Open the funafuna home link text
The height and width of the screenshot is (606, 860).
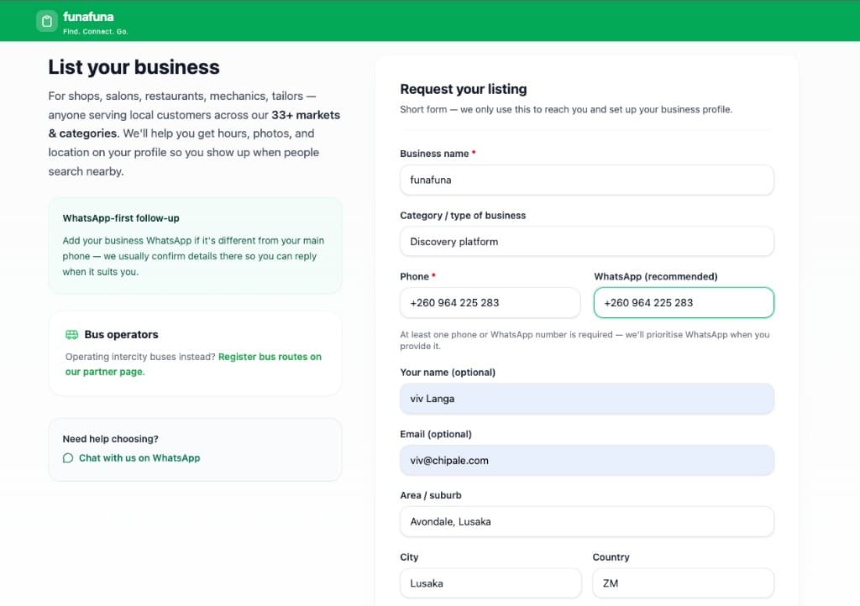click(88, 17)
